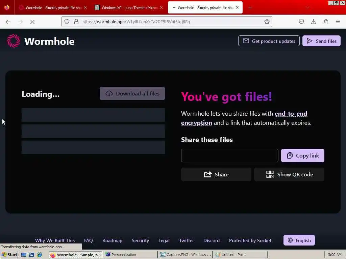This screenshot has height=259, width=346.
Task: Open a new tab with plus button
Action: (250, 8)
